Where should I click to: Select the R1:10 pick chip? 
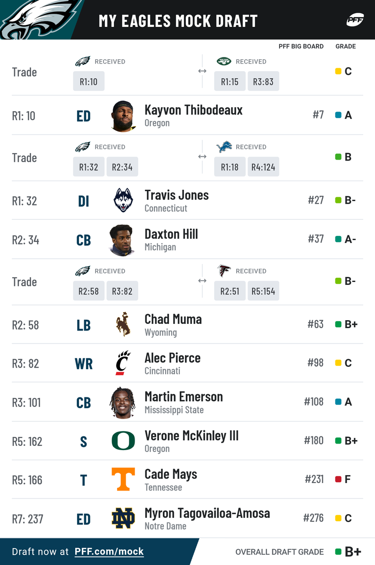[x=88, y=81]
